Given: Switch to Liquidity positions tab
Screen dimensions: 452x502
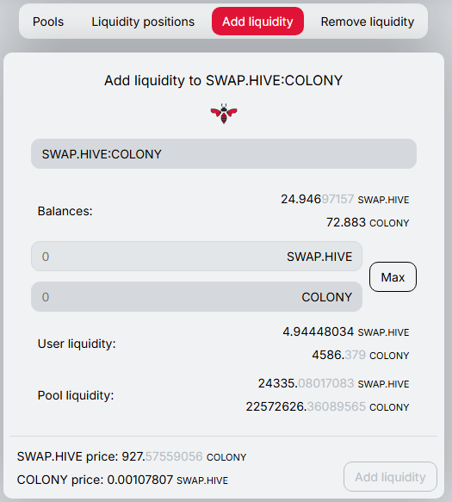Looking at the screenshot, I should tap(143, 22).
